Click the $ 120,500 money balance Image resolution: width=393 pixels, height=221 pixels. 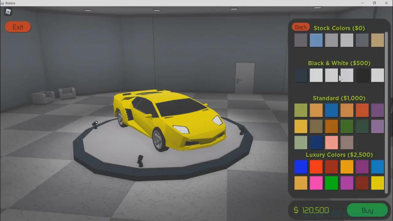click(311, 210)
